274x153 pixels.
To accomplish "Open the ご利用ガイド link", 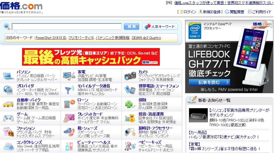I will 262,12.
